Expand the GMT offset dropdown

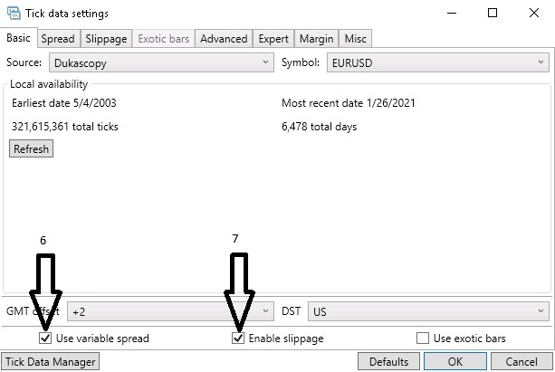(170, 311)
